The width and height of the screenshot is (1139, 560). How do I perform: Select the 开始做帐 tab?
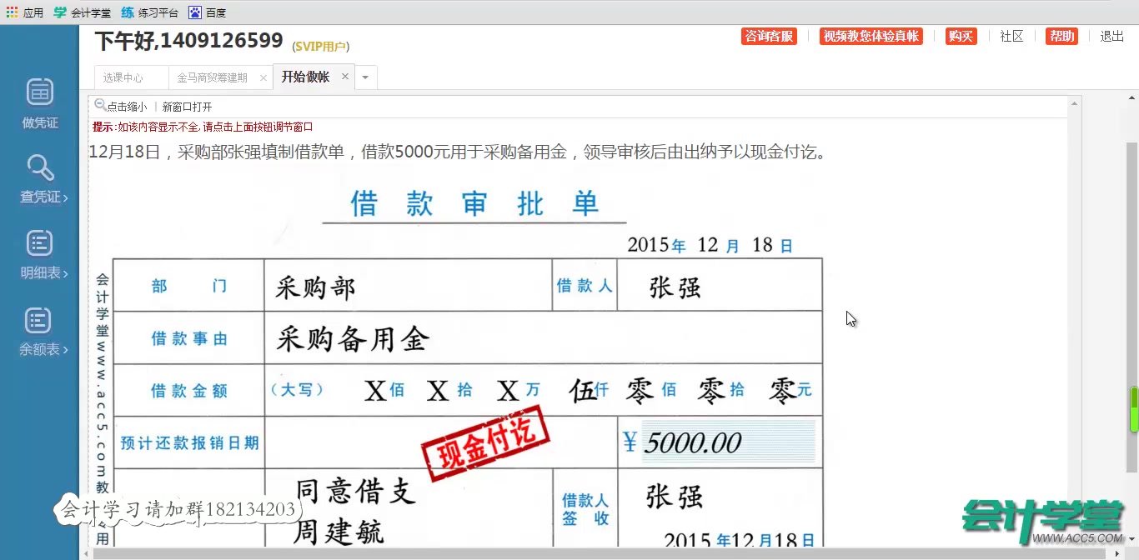[308, 76]
